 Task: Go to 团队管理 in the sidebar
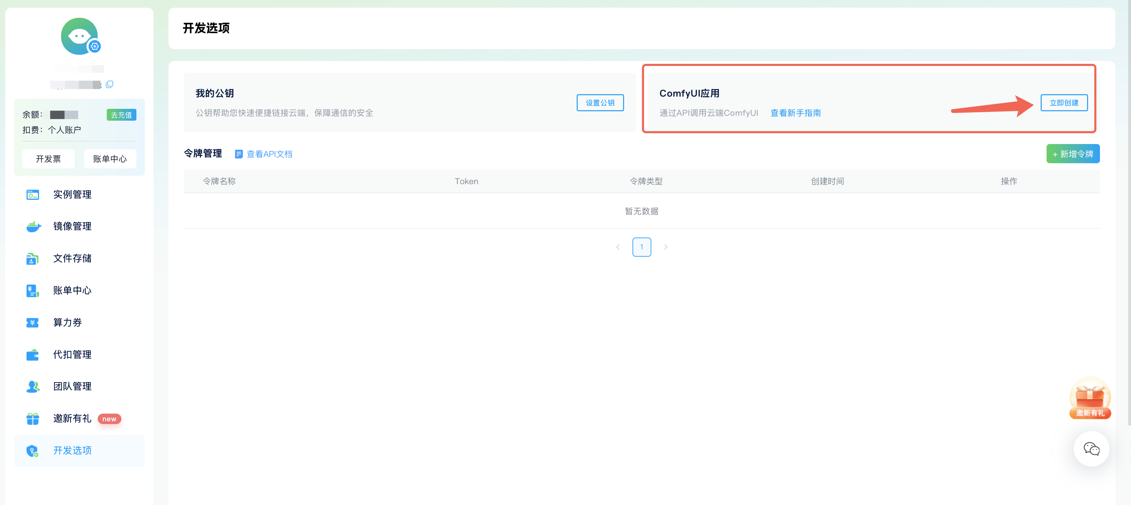click(x=72, y=386)
